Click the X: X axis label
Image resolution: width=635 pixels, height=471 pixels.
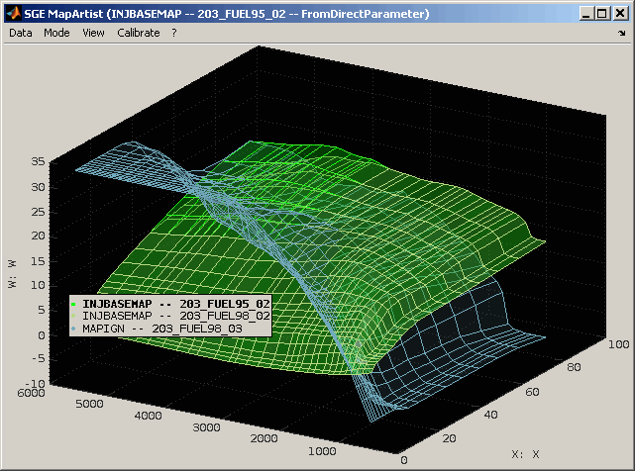pos(525,454)
